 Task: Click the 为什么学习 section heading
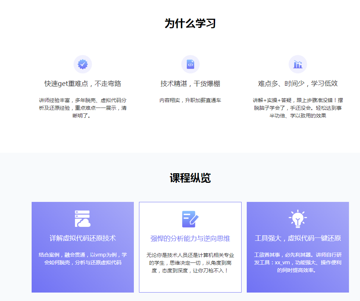[190, 23]
